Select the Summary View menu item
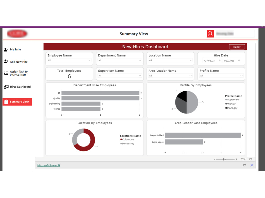This screenshot has width=265, height=198. tap(17, 102)
